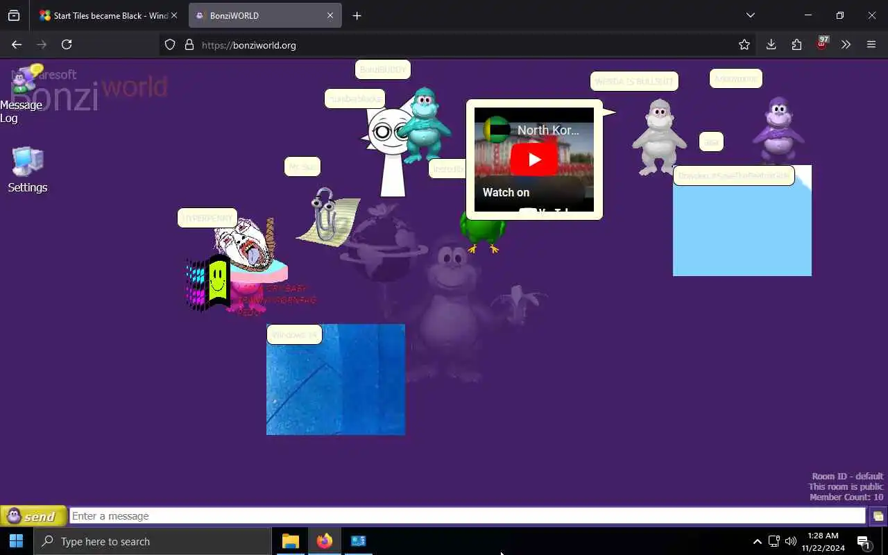Click the smiley-face flag character
Image resolution: width=888 pixels, height=555 pixels.
pyautogui.click(x=208, y=282)
